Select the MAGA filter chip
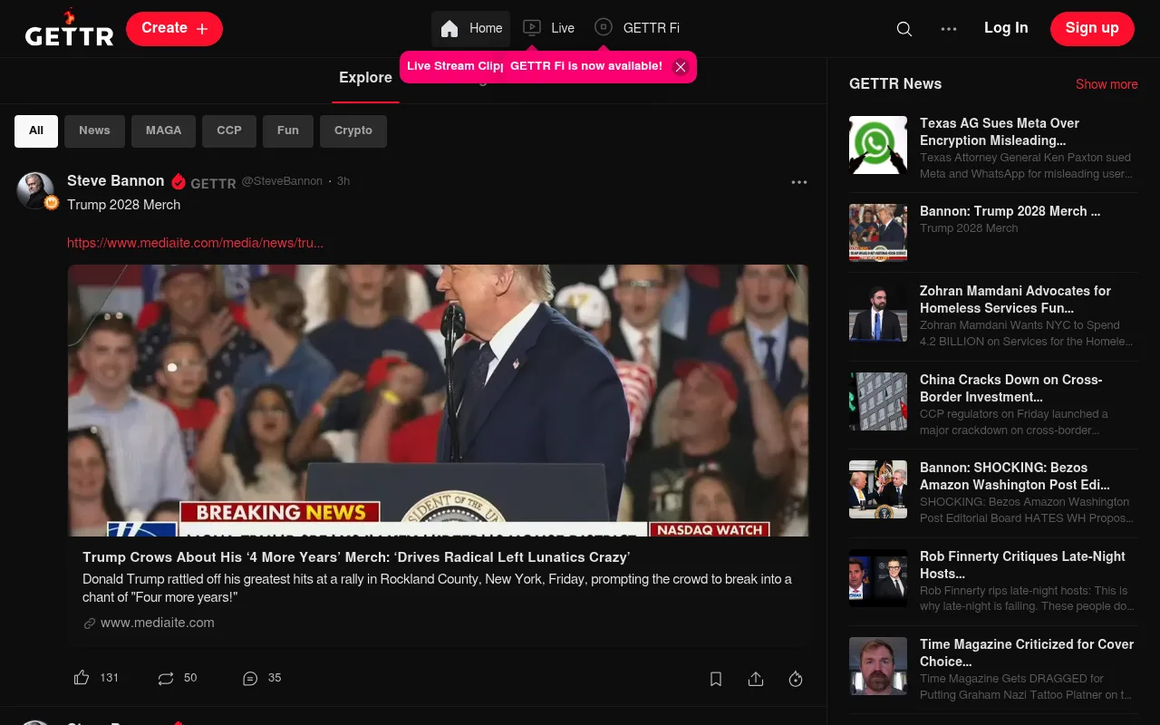Image resolution: width=1160 pixels, height=725 pixels. 164,130
